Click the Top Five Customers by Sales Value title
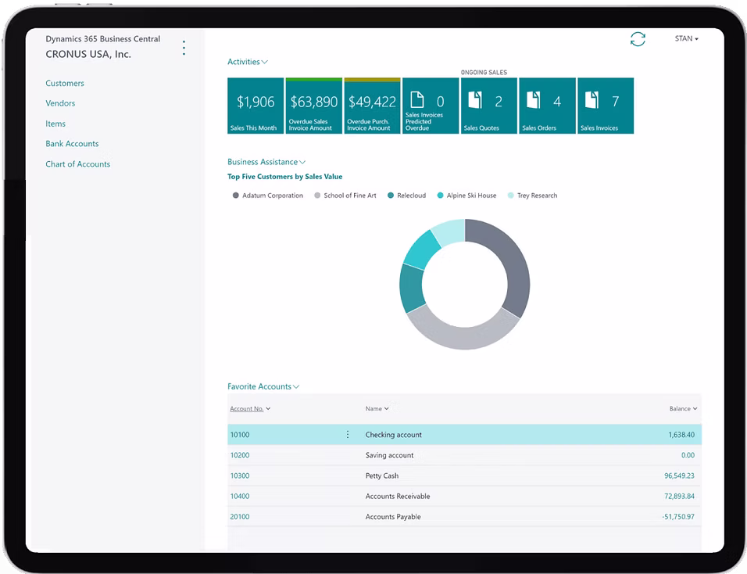747x574 pixels. 285,177
